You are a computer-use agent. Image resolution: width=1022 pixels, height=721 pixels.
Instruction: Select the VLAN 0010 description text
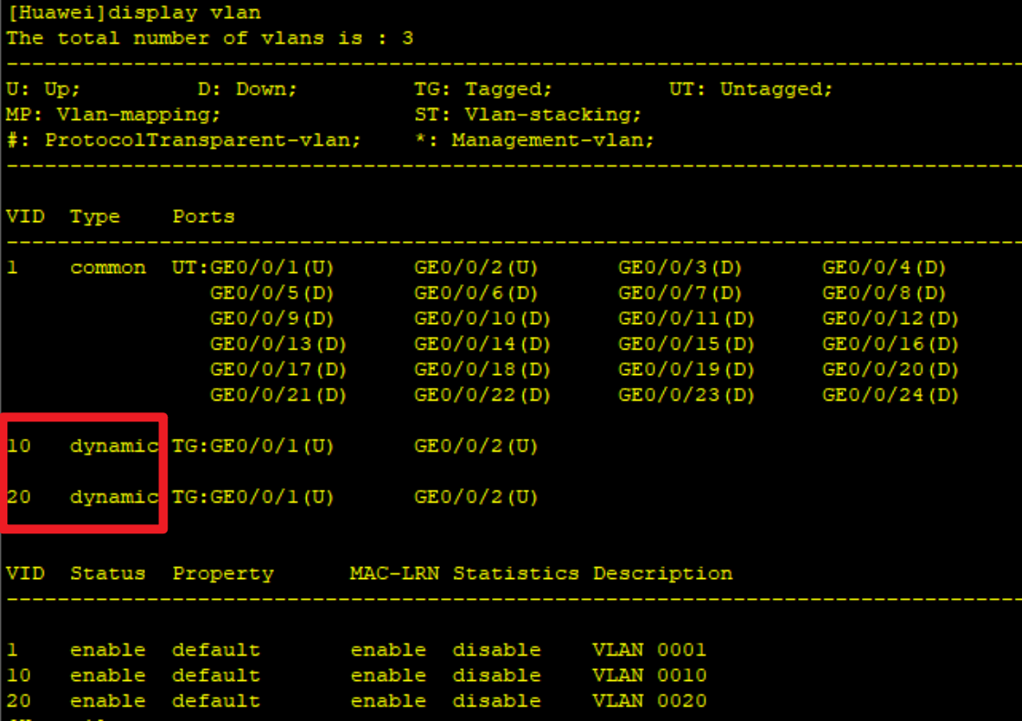pyautogui.click(x=649, y=675)
